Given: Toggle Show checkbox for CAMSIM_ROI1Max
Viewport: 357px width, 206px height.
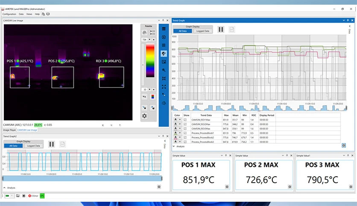Looking at the screenshot, I should tap(185, 120).
